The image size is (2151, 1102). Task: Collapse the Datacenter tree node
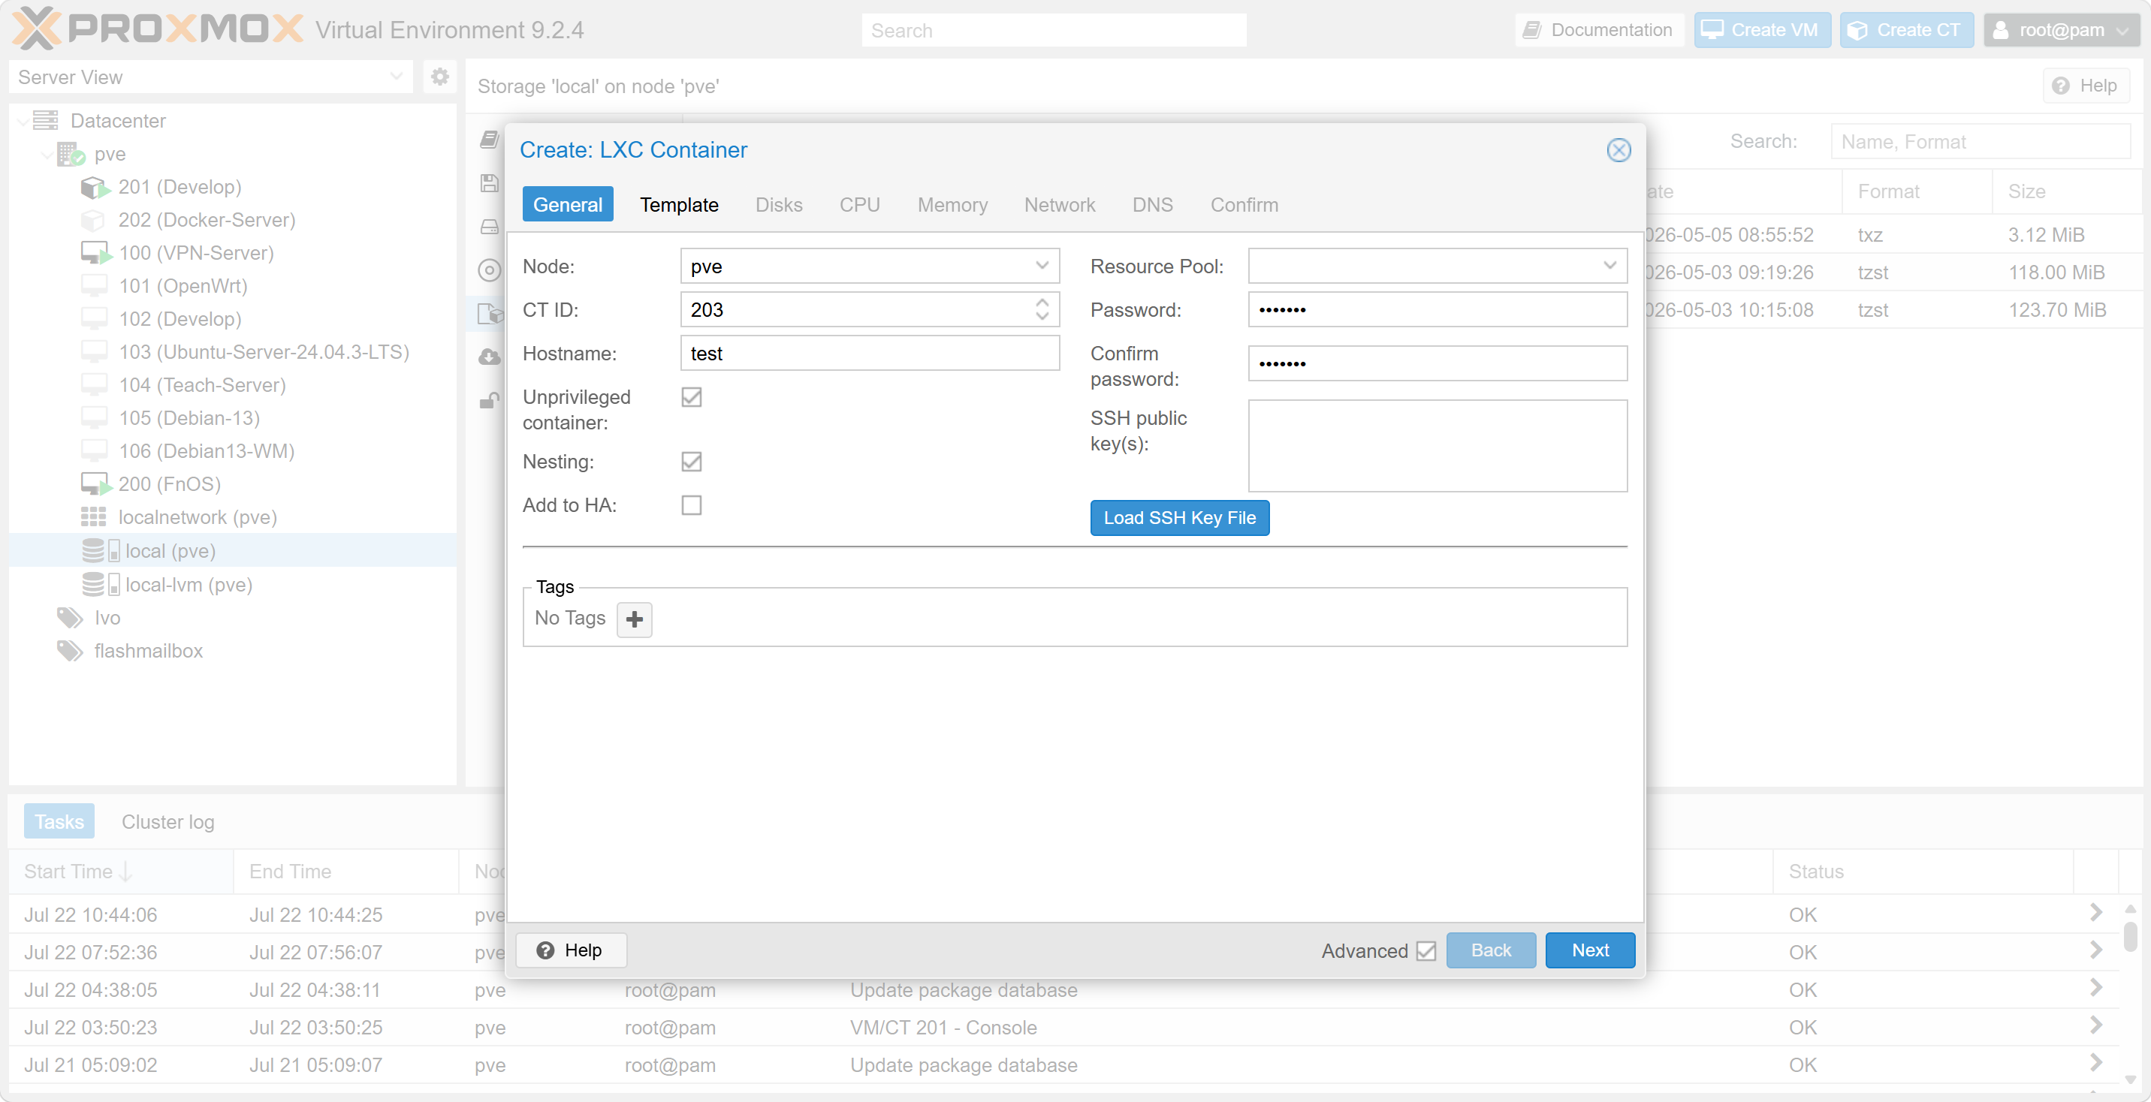23,121
